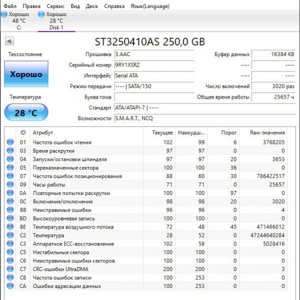Click status icon for attribute C8

pos(10,277)
